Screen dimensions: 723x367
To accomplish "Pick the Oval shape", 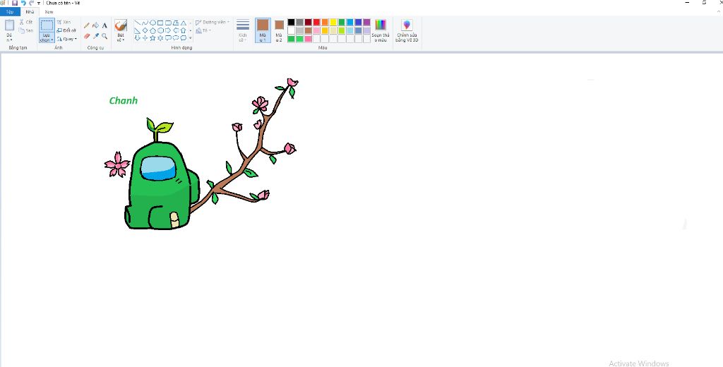I will [153, 23].
